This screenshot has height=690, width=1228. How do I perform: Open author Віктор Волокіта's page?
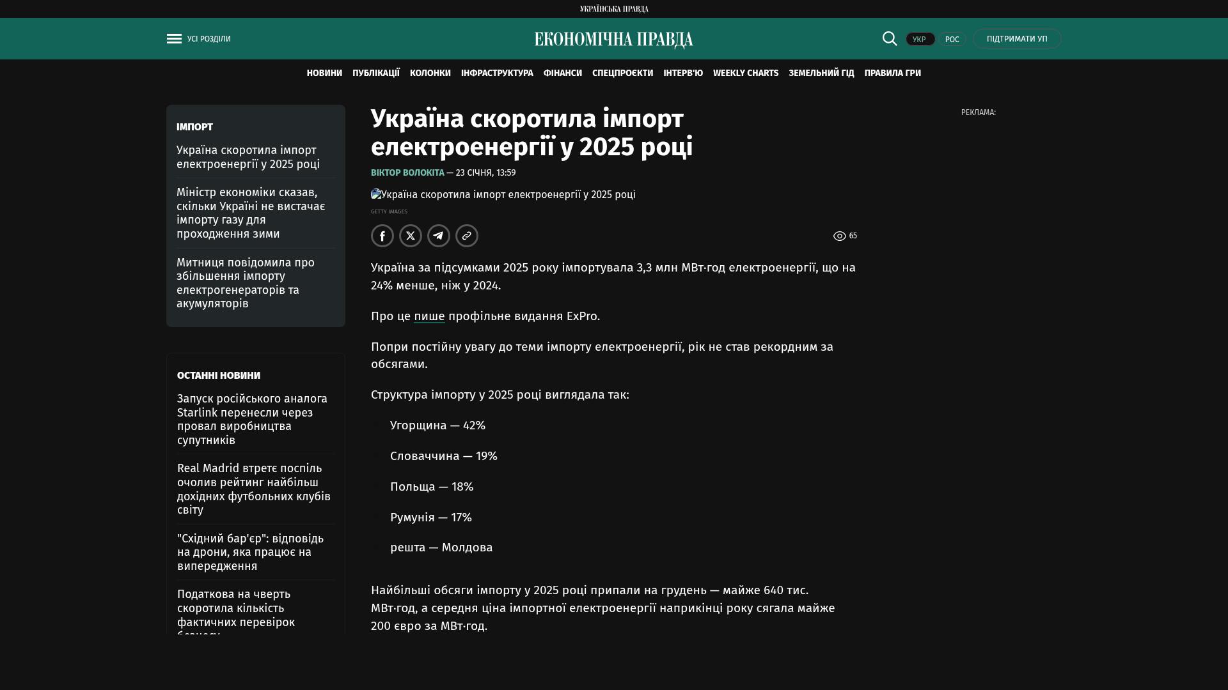coord(407,173)
